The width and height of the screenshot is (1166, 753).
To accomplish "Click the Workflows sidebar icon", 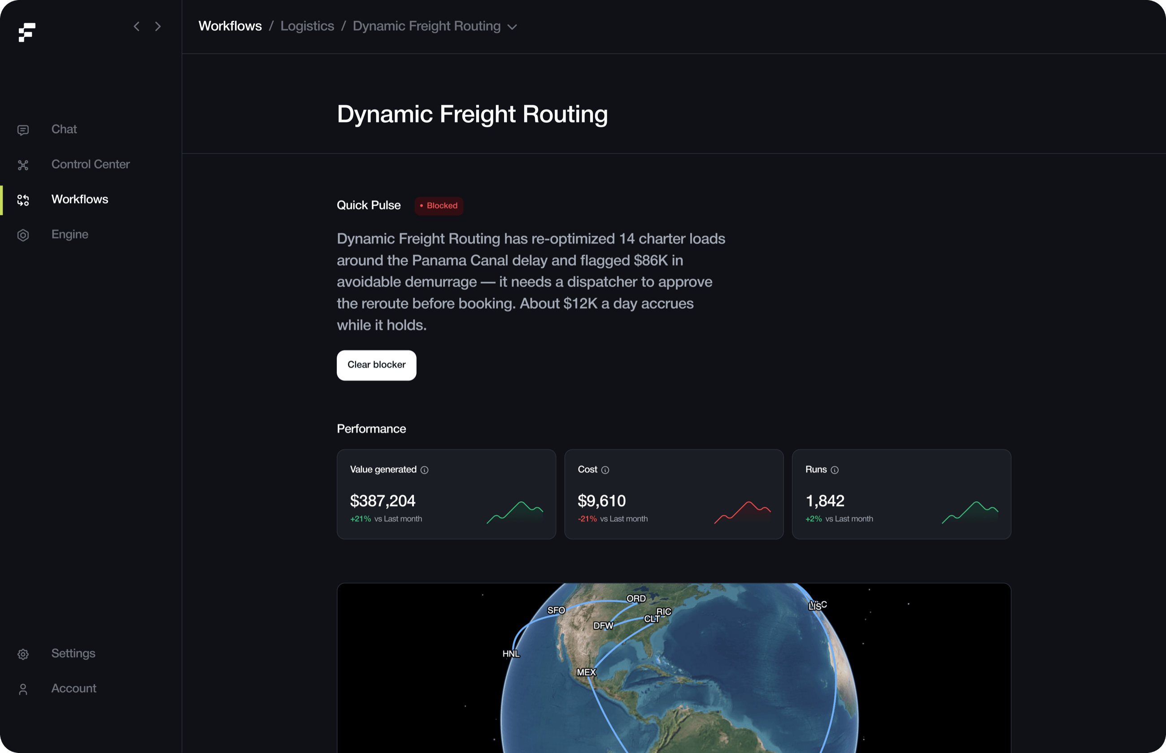I will click(x=23, y=200).
